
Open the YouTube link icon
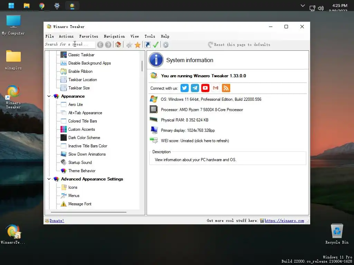205,88
